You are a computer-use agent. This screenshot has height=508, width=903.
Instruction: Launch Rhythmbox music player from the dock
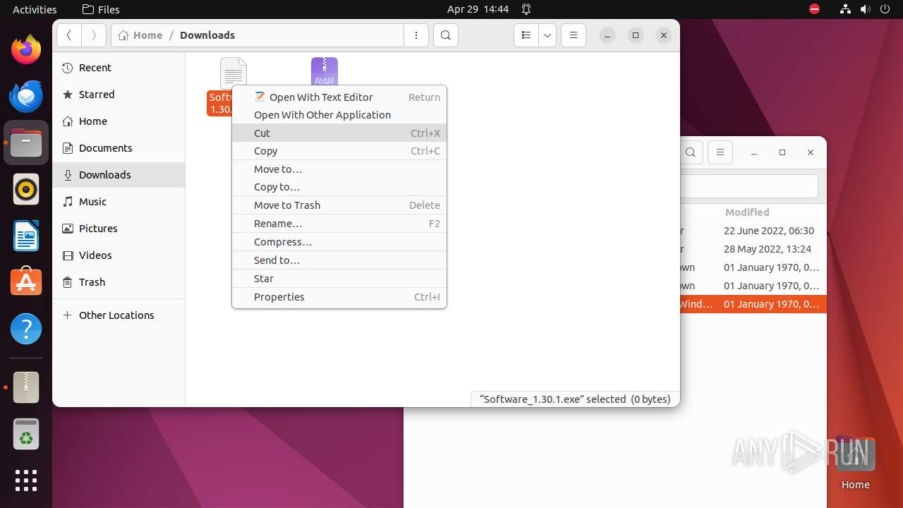(26, 189)
